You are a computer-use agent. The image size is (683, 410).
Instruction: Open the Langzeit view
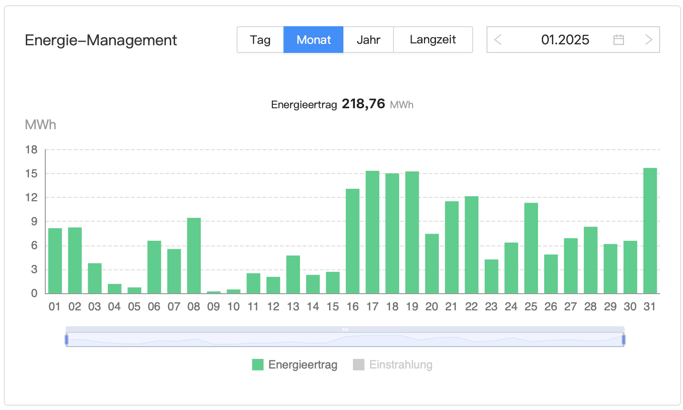pos(433,40)
